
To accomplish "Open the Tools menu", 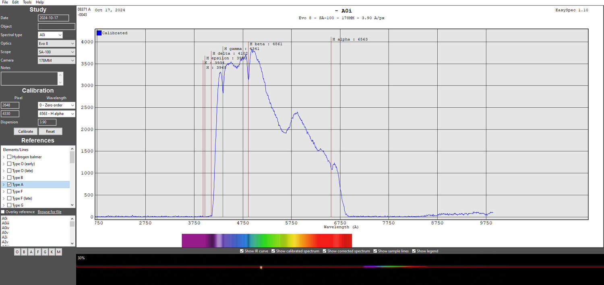I will click(x=27, y=2).
